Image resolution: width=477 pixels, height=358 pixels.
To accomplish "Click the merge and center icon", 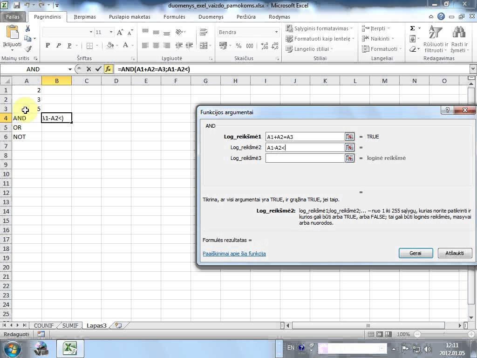I will 203,45.
